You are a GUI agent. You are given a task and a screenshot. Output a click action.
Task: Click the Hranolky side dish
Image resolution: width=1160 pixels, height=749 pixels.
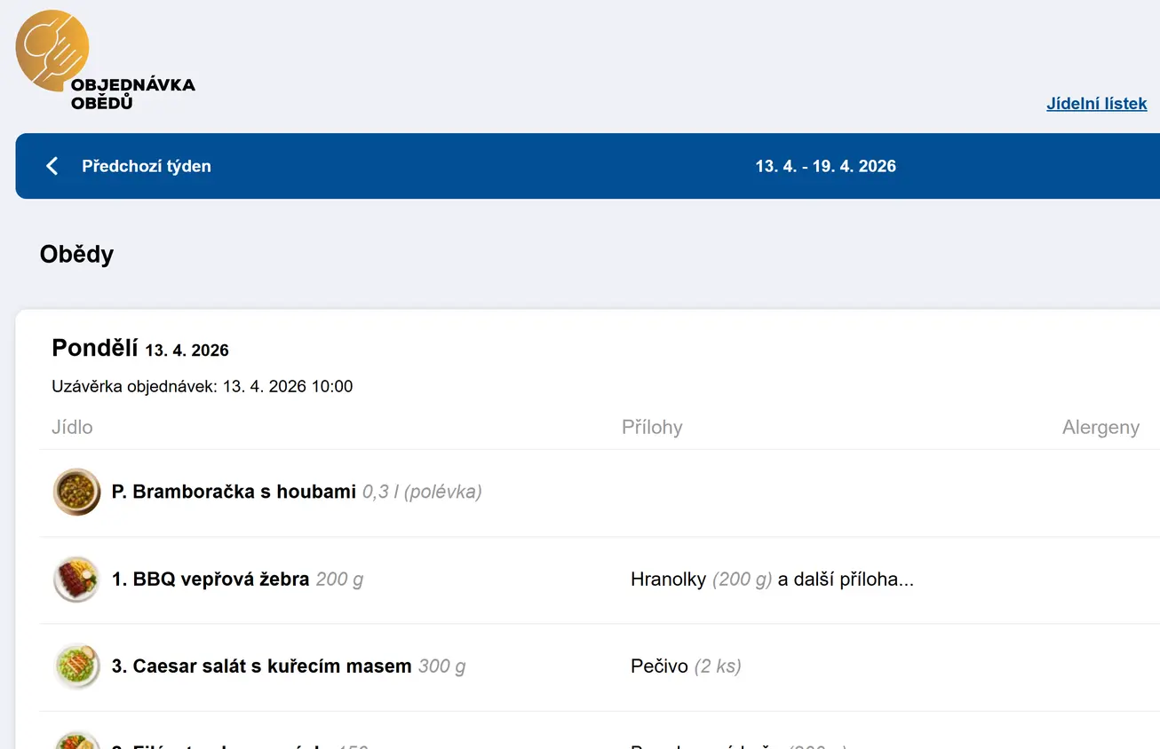(668, 579)
